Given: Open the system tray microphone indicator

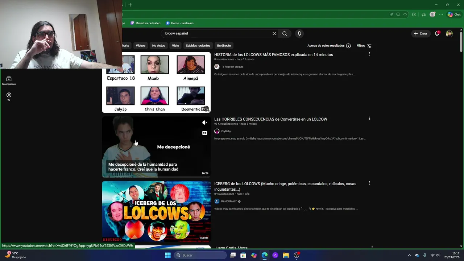Looking at the screenshot, I should [x=424, y=255].
